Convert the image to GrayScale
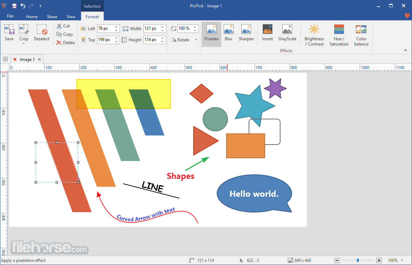Image resolution: width=412 pixels, height=265 pixels. [x=287, y=33]
